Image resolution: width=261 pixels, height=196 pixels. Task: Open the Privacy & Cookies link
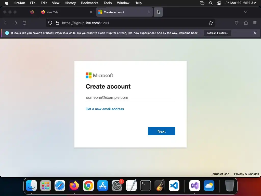click(246, 174)
